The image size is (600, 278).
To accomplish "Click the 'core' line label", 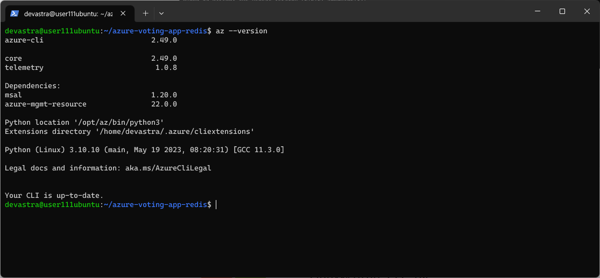I will pyautogui.click(x=13, y=59).
